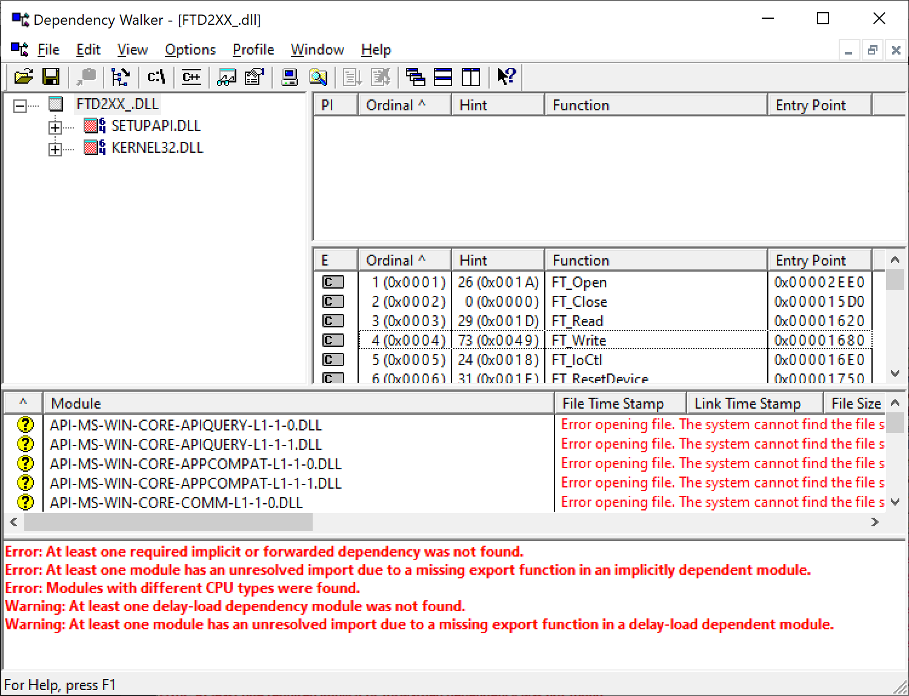
Task: Click the SETUPAPI.DLL module icon
Action: point(95,126)
